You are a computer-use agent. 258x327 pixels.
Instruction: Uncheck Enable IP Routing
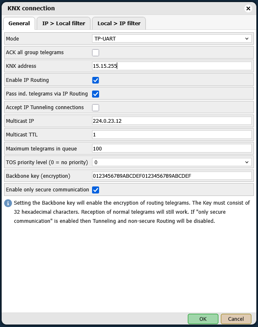[95, 80]
